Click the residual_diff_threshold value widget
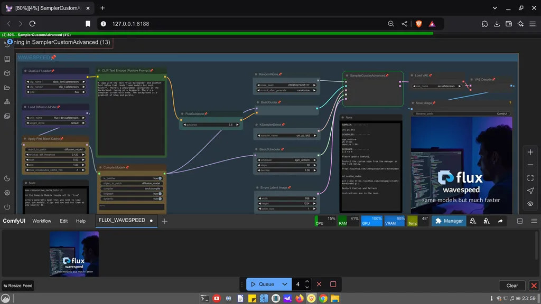The image size is (541, 304). pos(55,155)
